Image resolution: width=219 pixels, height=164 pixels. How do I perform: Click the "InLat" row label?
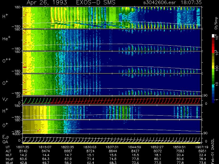pos(10,159)
